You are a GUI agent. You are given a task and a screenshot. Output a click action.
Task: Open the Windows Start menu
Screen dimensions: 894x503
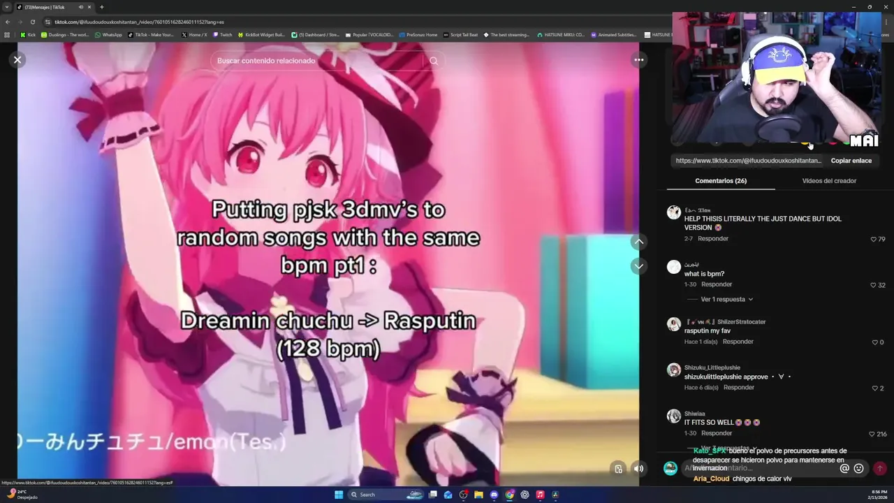click(339, 495)
